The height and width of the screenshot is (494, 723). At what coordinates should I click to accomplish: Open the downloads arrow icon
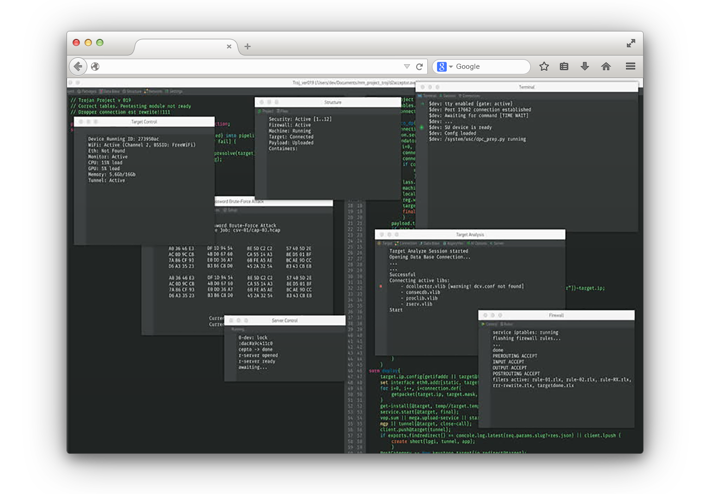tap(585, 67)
